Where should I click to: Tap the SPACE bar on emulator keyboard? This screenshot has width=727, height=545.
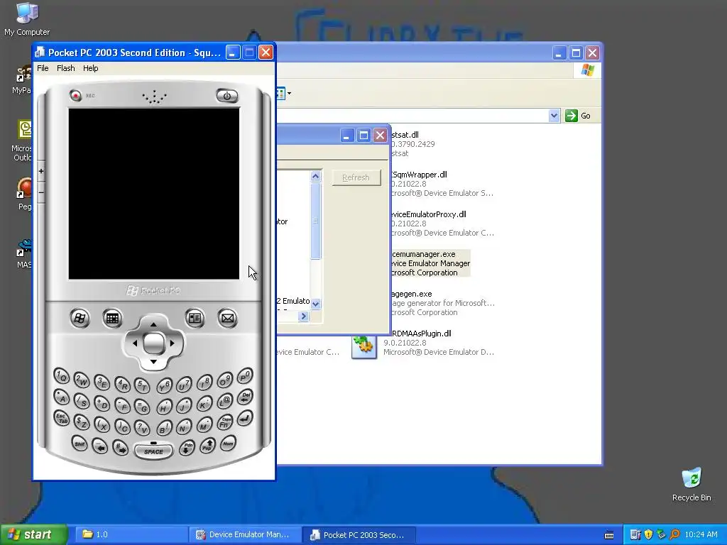click(x=153, y=451)
